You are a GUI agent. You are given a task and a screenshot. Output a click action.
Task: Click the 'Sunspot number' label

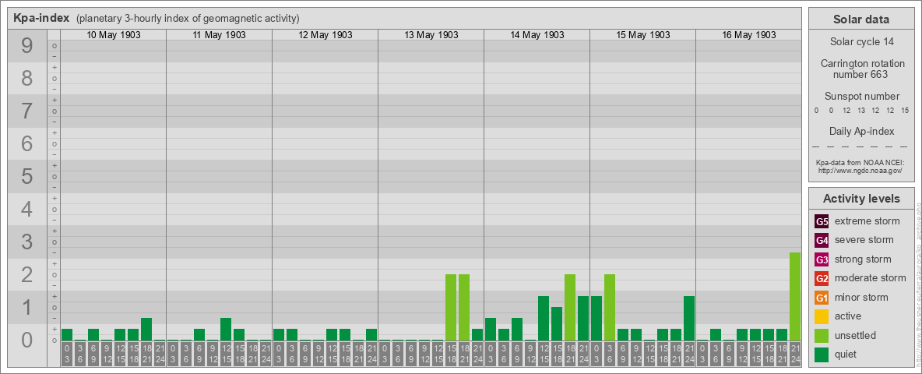click(x=861, y=97)
